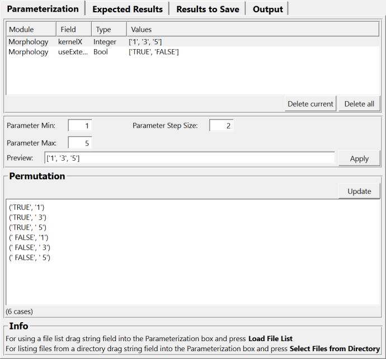Click the Parameterization tab
386x359 pixels.
(43, 9)
